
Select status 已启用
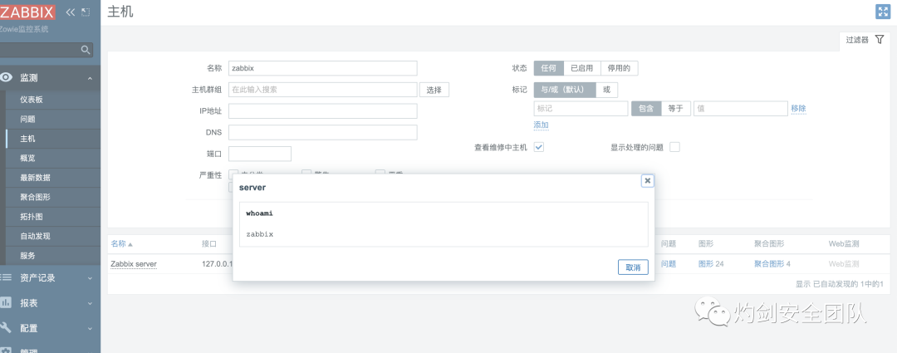(582, 68)
